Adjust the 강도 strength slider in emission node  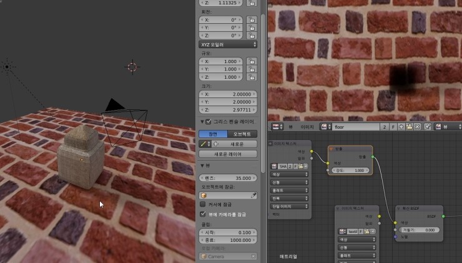[x=351, y=171]
